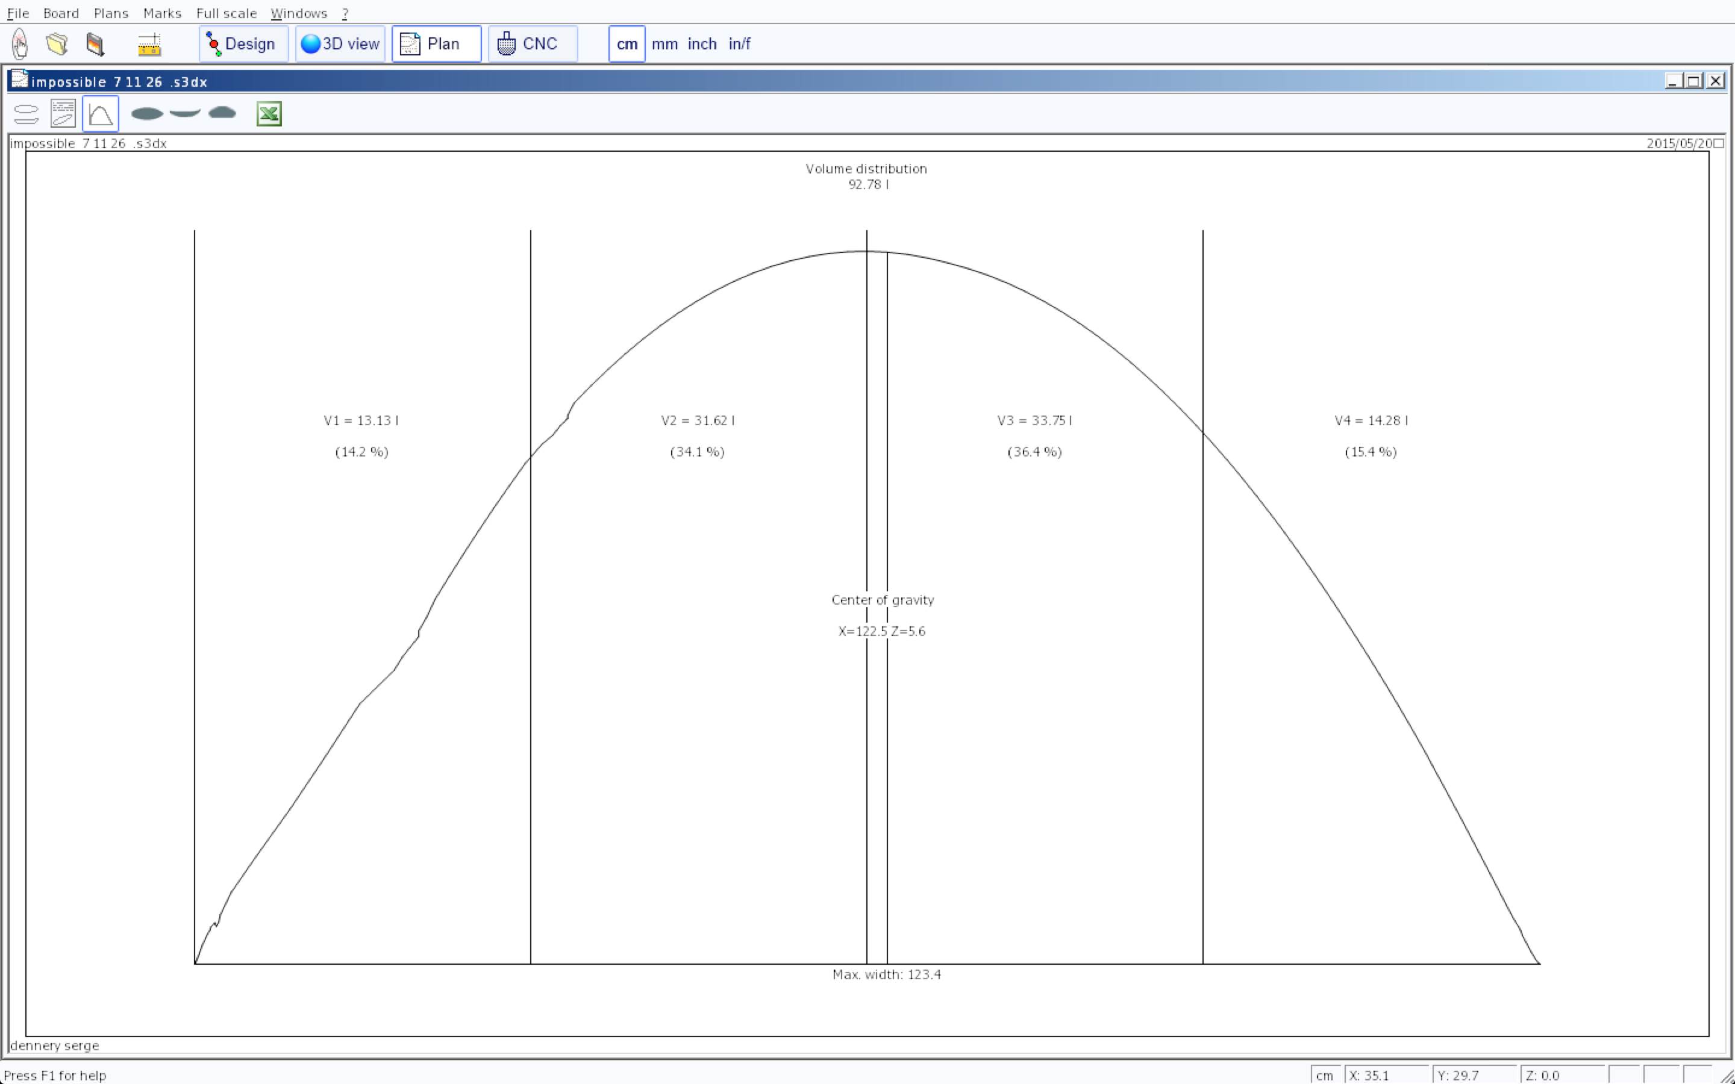Select inch as the measurement unit
Screen dimensions: 1735x1084
(701, 44)
